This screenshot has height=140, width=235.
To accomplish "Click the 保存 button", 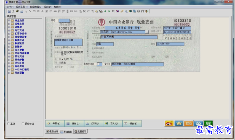I will click(74, 123).
